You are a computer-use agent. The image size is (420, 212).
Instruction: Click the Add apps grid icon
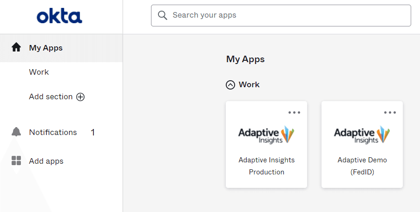[x=16, y=161]
